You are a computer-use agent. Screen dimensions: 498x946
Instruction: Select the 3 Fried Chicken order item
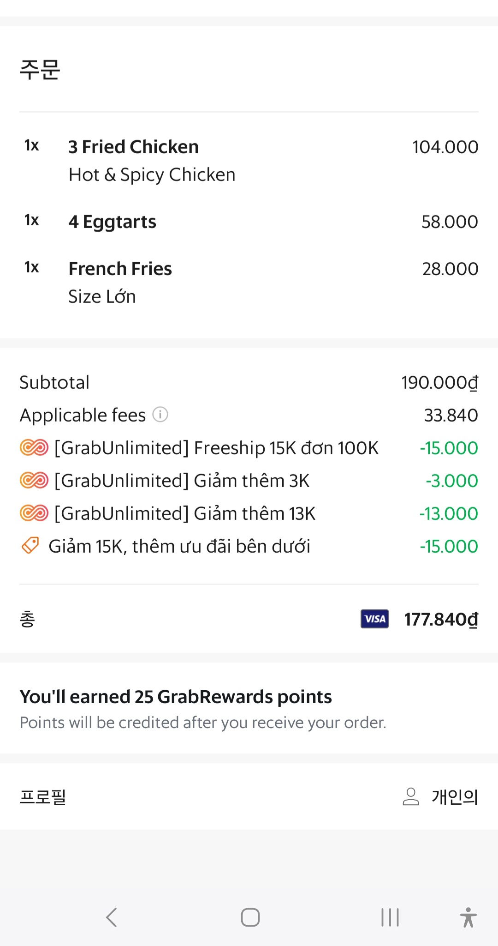pos(134,147)
